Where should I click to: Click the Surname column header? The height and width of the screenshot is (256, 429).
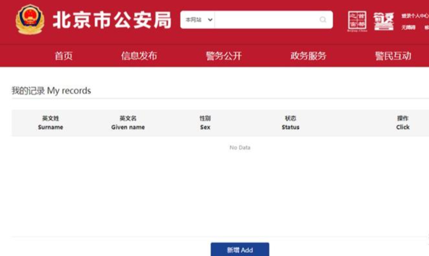51,123
